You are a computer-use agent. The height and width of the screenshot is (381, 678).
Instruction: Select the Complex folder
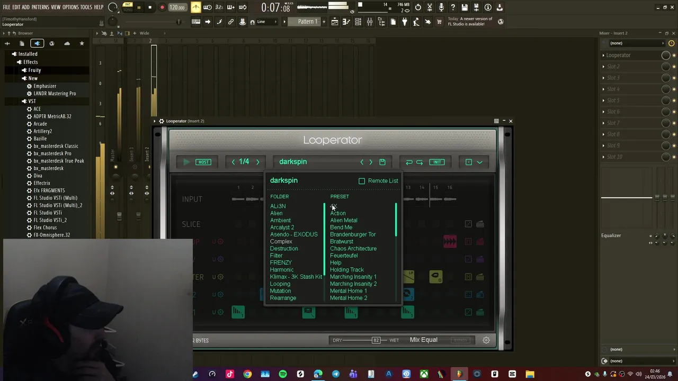(x=281, y=241)
